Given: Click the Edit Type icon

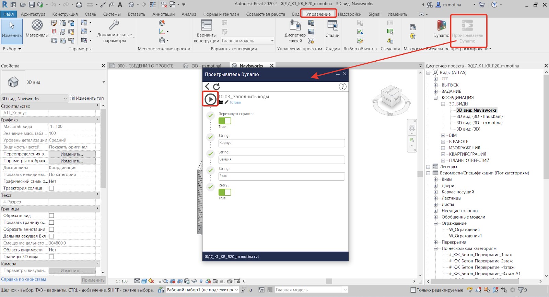Looking at the screenshot, I should click(x=72, y=98).
